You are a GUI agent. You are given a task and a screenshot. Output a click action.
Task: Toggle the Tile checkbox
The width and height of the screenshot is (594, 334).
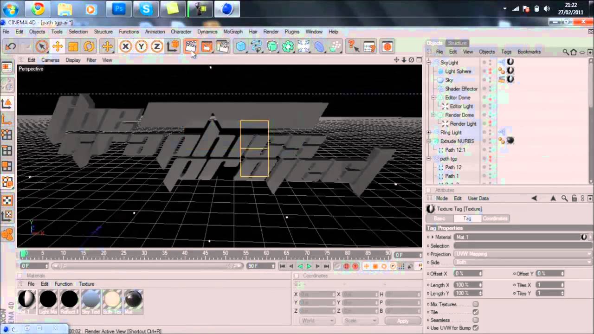point(476,312)
